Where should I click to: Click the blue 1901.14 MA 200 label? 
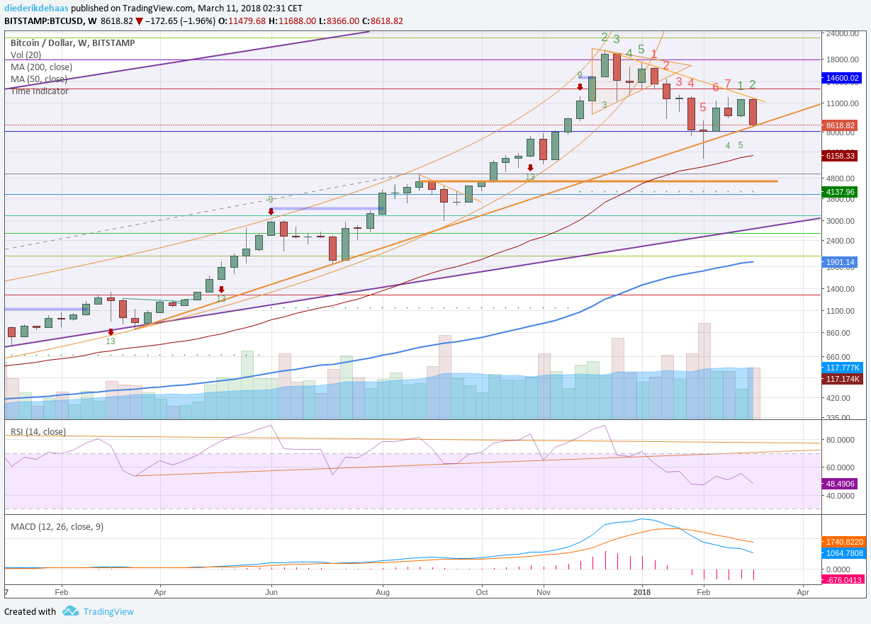pos(841,261)
